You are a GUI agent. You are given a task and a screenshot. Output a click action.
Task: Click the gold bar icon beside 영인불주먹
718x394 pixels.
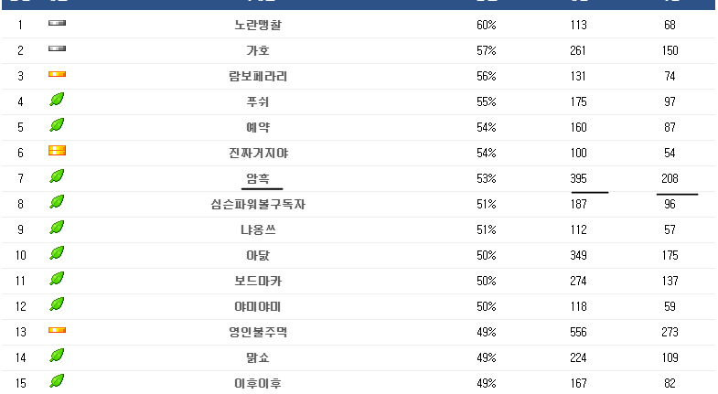[57, 331]
